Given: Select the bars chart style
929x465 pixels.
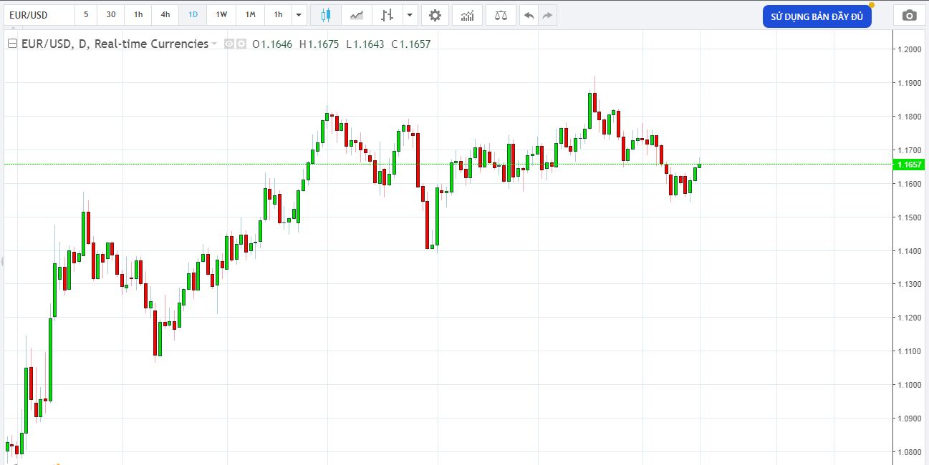Looking at the screenshot, I should click(x=387, y=15).
